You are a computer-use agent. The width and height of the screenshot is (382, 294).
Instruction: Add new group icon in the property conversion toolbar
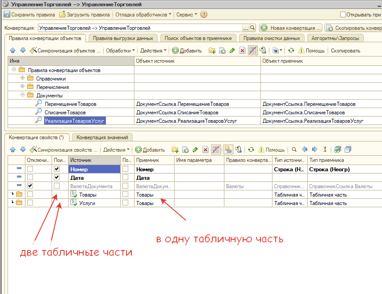pos(175,149)
